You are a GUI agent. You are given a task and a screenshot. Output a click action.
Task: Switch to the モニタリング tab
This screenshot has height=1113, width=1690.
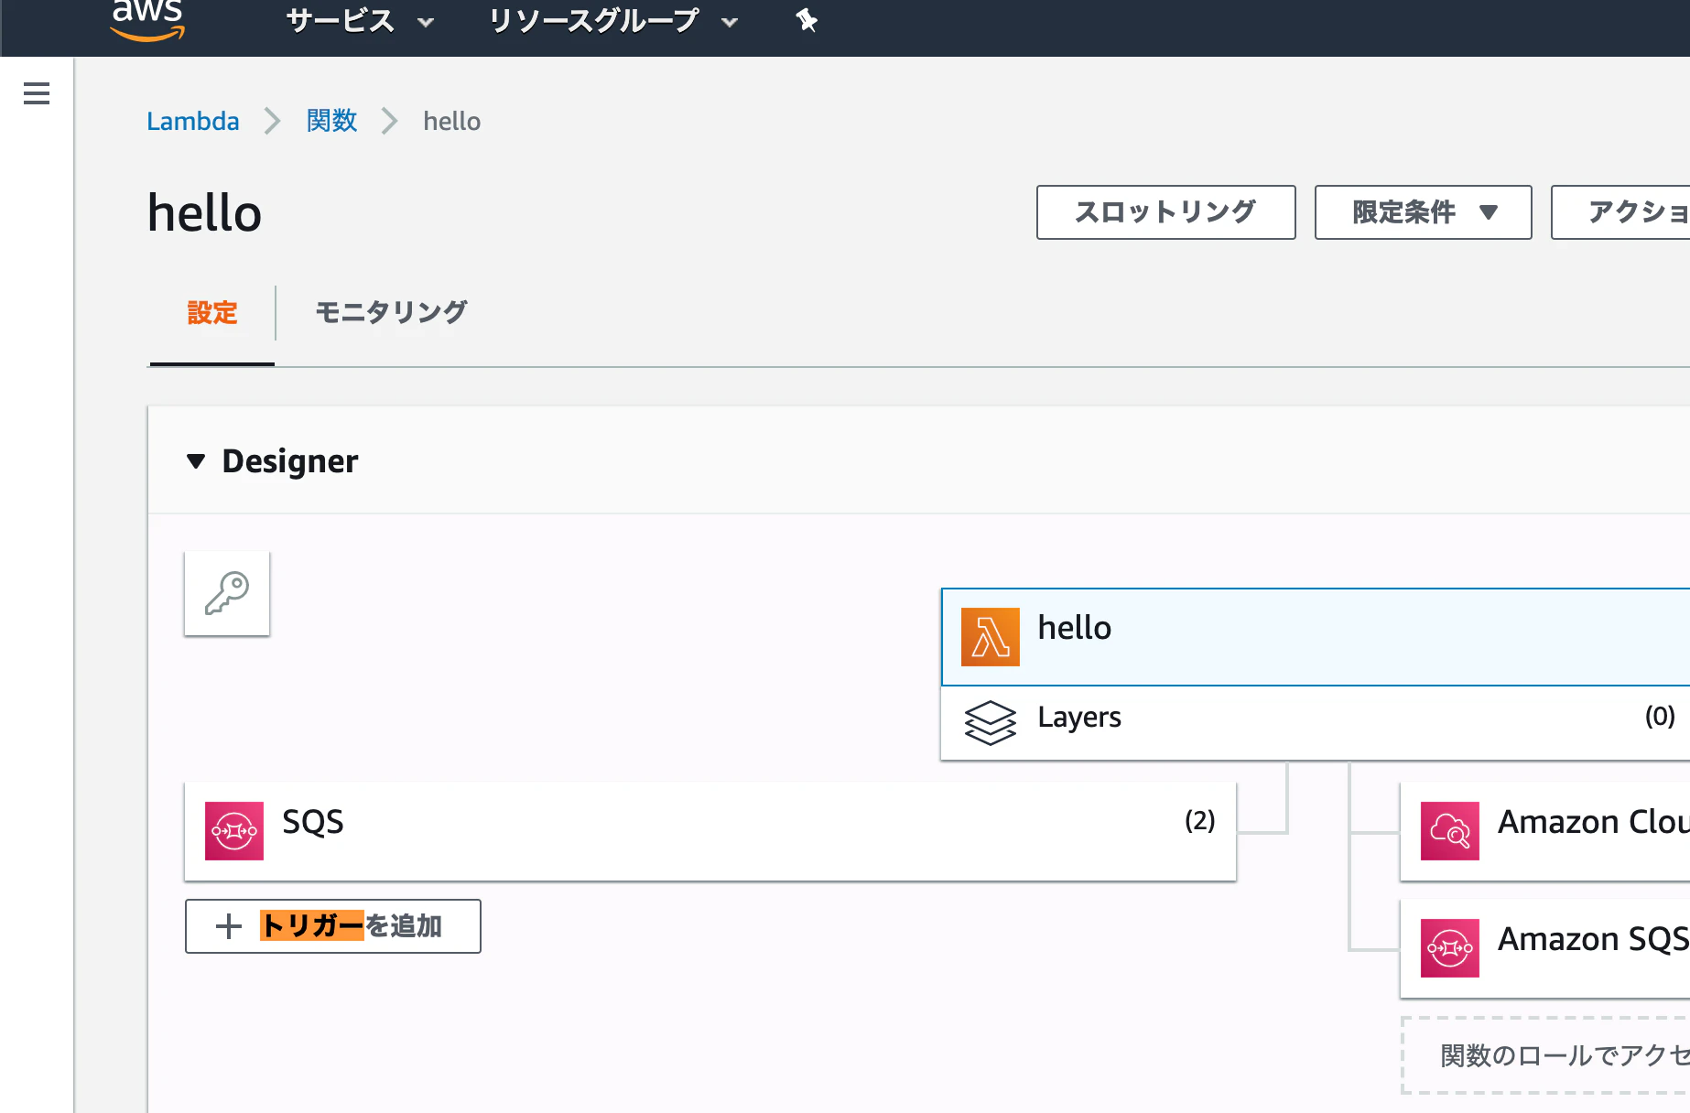point(392,313)
